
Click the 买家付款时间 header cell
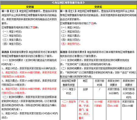tap(100, 83)
